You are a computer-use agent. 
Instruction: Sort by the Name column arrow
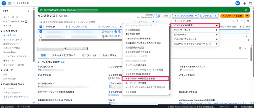click(x=67, y=27)
